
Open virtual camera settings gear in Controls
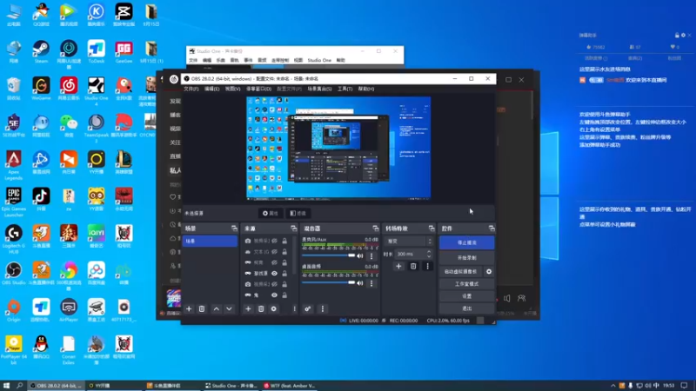click(x=489, y=271)
